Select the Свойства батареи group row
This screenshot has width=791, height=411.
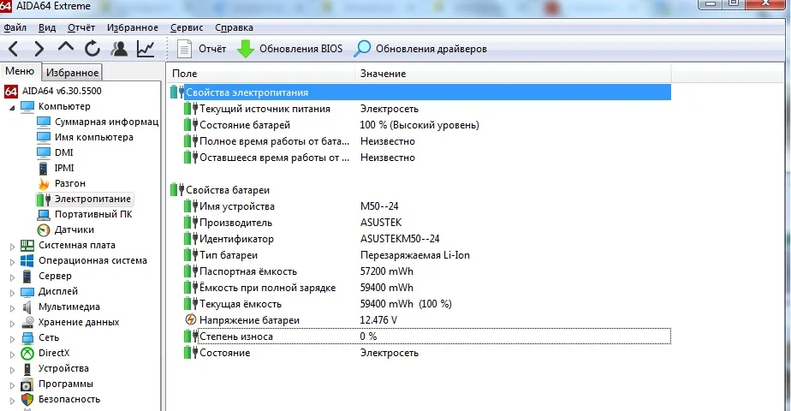pos(420,190)
